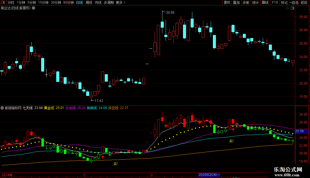Viewport: 310px width, 178px height.
Task: Select the 30分钟 period tab
Action: [56, 2]
